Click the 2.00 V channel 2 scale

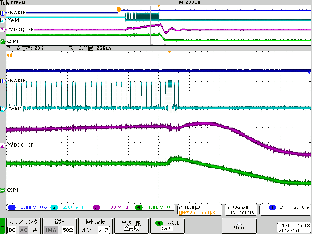pos(71,207)
